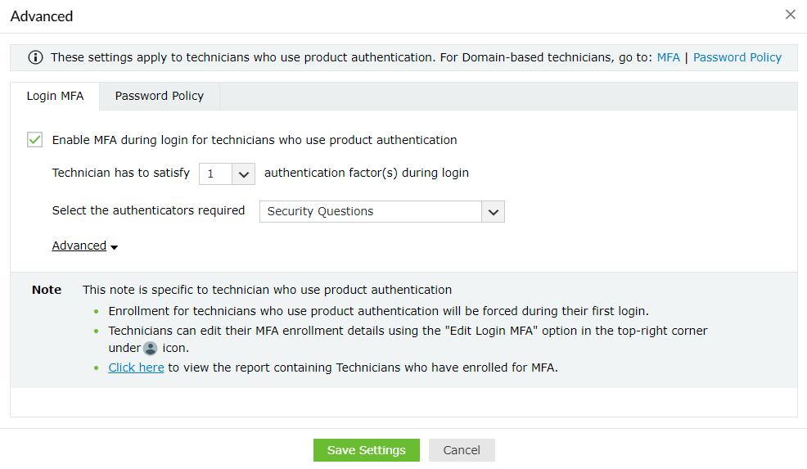Open the MFA link in the info banner

(668, 57)
